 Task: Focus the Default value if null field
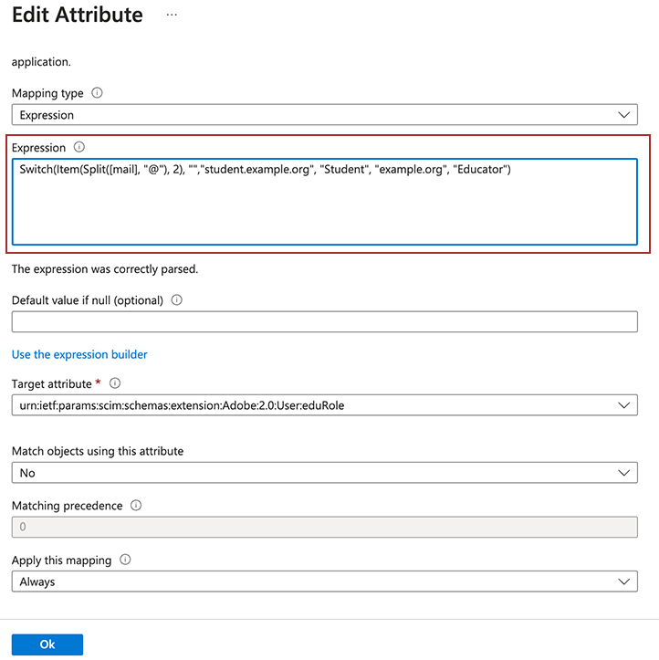324,321
